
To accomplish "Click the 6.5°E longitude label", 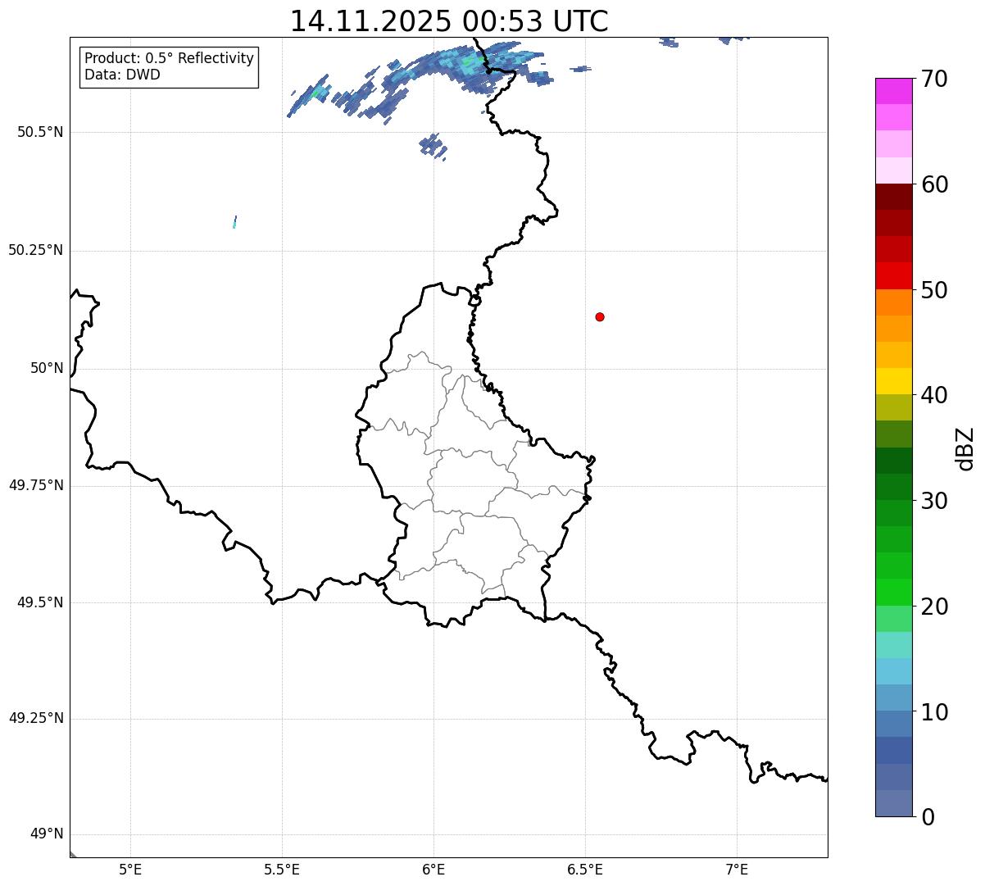I will click(585, 869).
